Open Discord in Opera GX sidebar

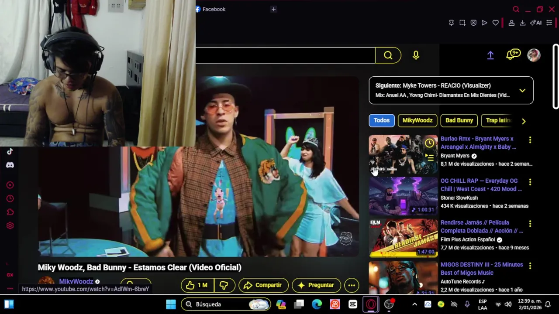(10, 165)
